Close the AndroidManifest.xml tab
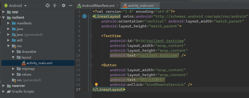 coord(117,5)
